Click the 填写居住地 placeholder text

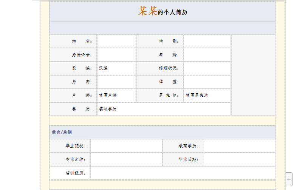point(197,95)
